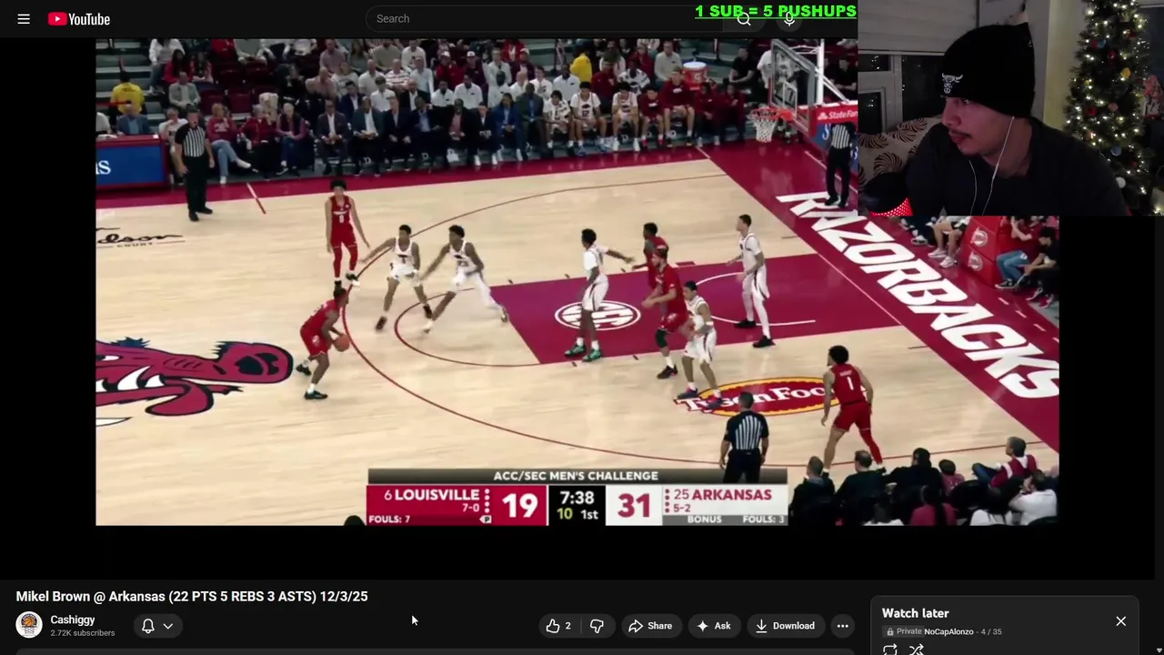Toggle loop playlist in Watch later
Image resolution: width=1164 pixels, height=655 pixels.
(889, 650)
